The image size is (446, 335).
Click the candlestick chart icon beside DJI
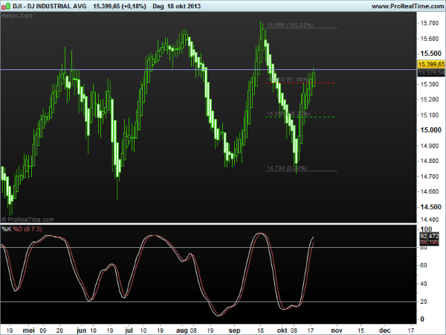coord(6,6)
